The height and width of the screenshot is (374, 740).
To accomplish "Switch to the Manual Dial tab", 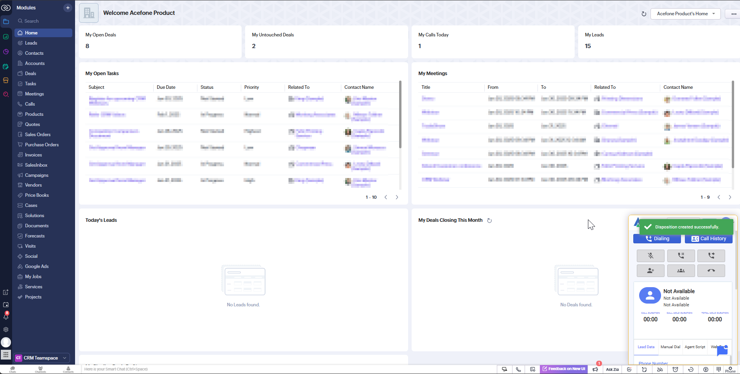I will [670, 347].
